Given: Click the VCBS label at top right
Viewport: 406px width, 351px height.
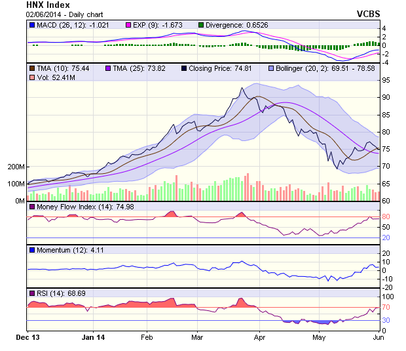Looking at the screenshot, I should tap(368, 13).
